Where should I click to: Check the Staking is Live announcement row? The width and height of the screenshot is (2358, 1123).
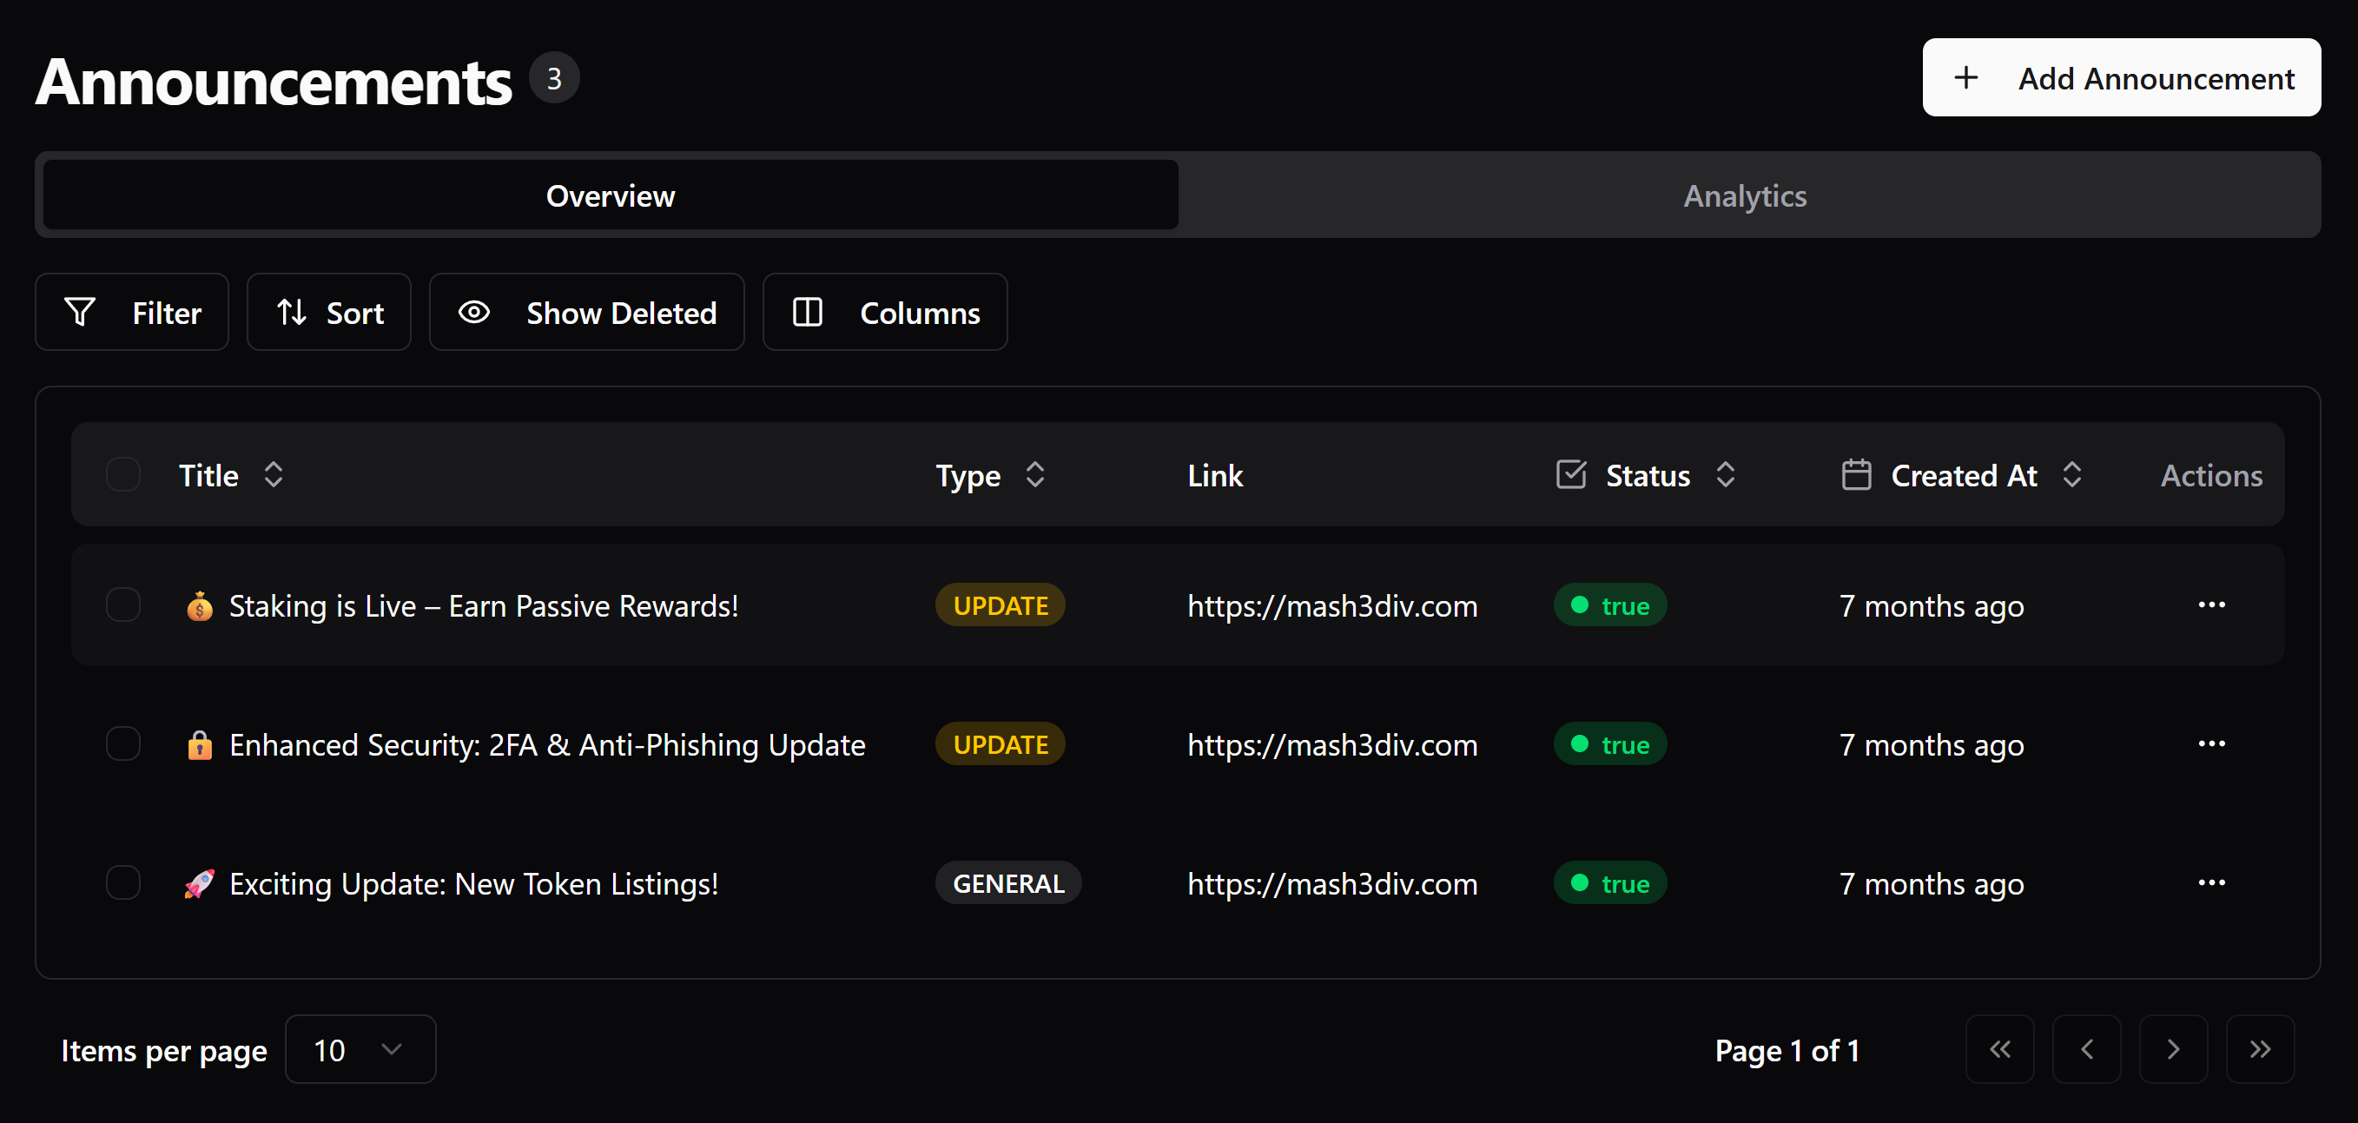tap(122, 605)
